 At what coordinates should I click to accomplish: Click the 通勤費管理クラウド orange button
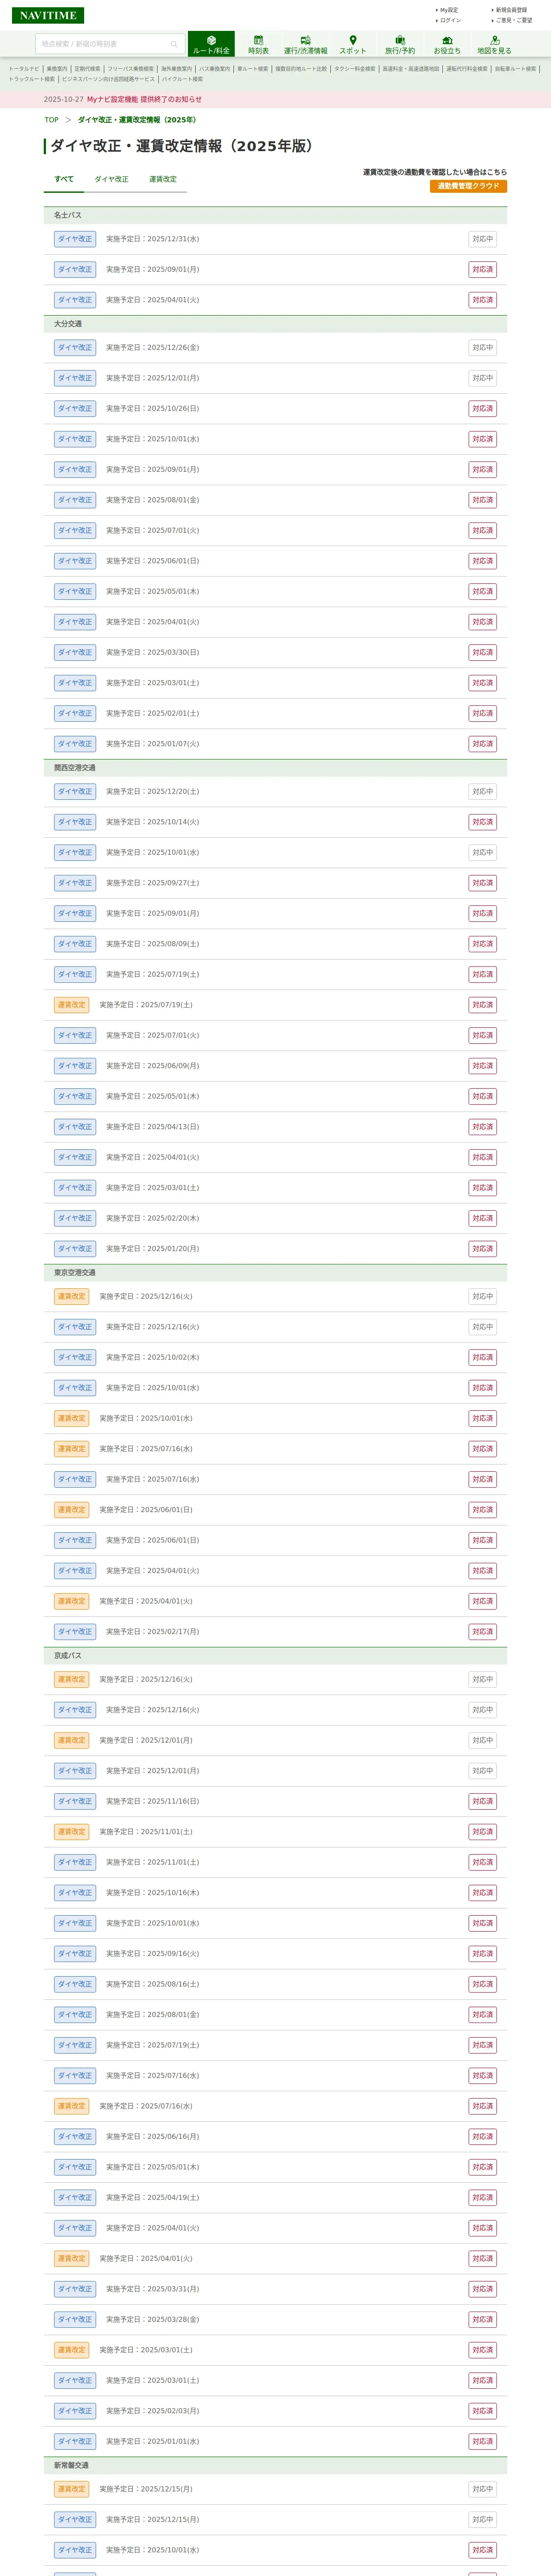tap(468, 186)
